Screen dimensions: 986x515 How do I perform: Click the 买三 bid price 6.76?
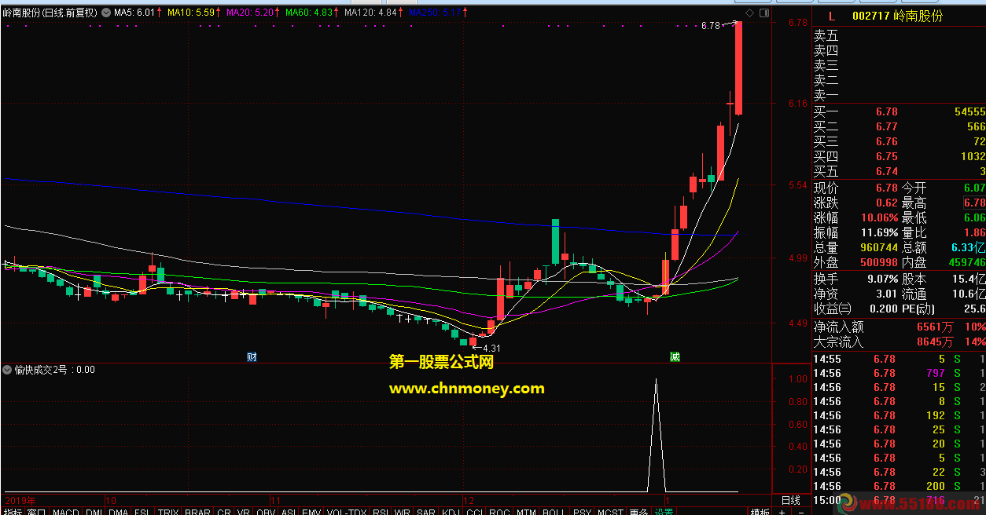pos(887,141)
